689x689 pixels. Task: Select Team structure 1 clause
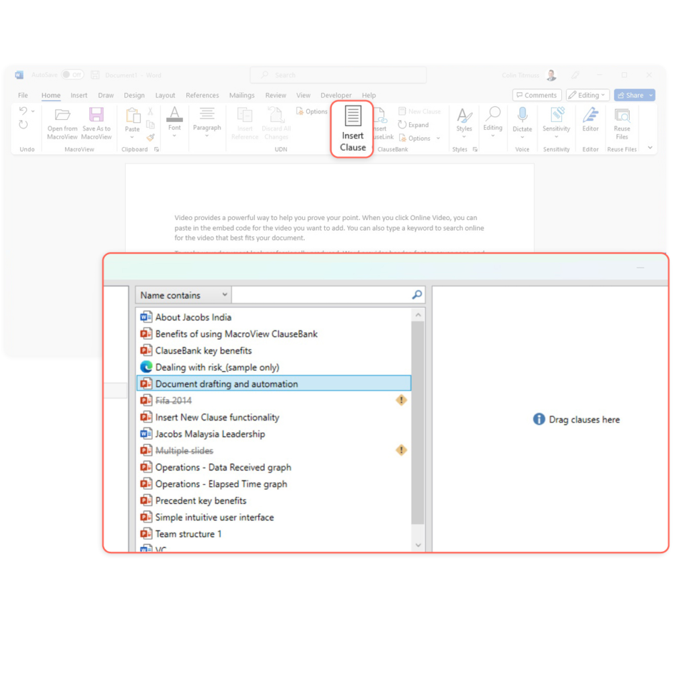tap(274, 534)
